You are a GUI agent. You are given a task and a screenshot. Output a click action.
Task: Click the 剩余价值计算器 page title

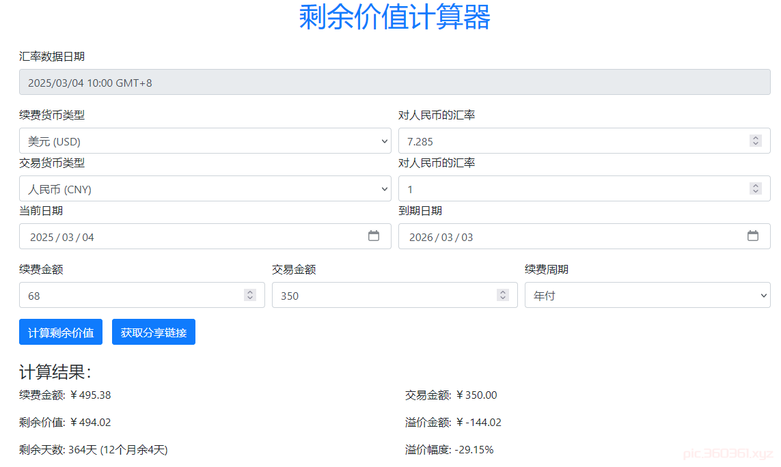[394, 17]
